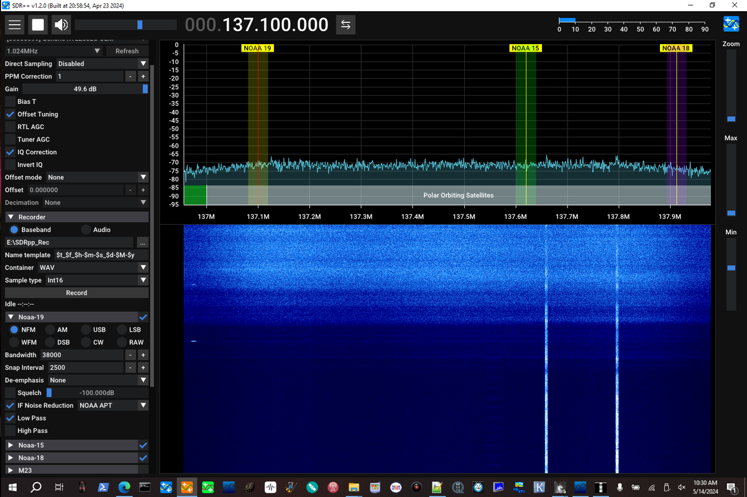
Task: Enable Invert IQ checkbox
Action: coord(10,165)
